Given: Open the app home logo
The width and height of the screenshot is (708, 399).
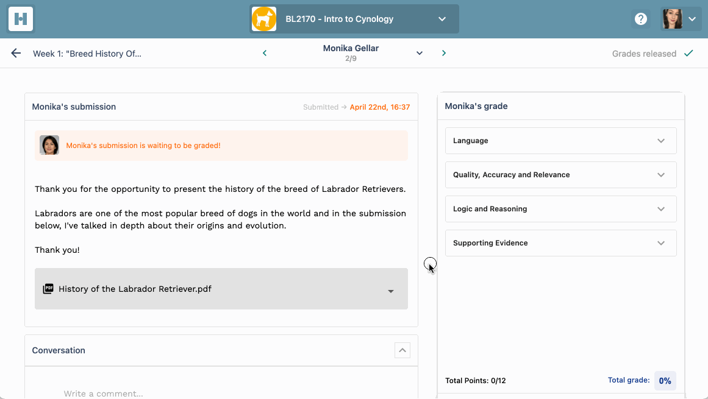Looking at the screenshot, I should (21, 19).
